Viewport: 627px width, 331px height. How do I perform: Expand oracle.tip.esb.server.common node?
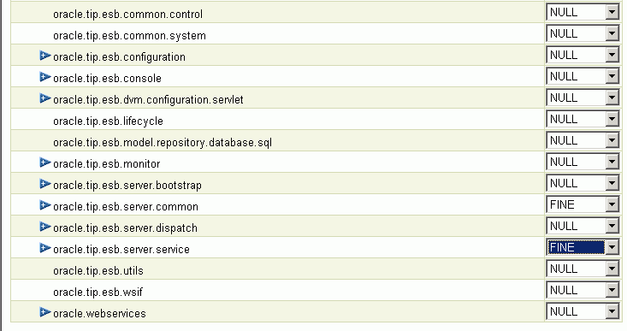click(45, 205)
